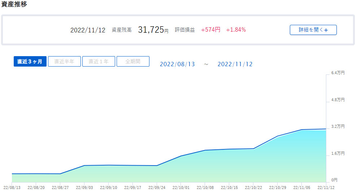The width and height of the screenshot is (357, 194).
Task: Click the 1.6万円 y-axis label
Action: 338,153
